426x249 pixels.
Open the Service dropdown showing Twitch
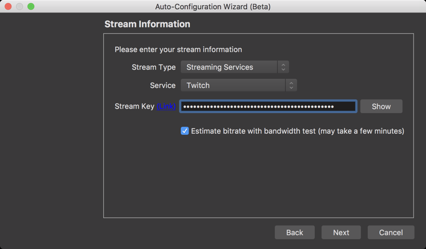[239, 85]
